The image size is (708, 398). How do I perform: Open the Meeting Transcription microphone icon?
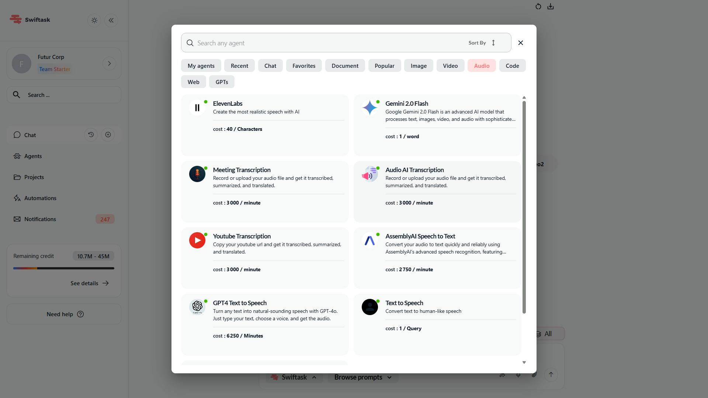pyautogui.click(x=197, y=174)
